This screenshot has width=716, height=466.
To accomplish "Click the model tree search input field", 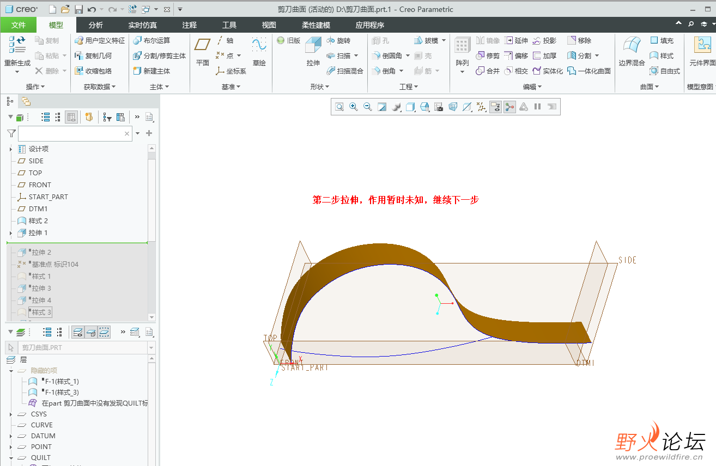I will click(75, 133).
